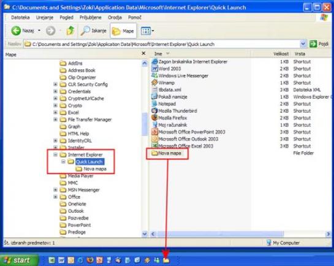Select the Mozilla Thunderbird shortcut icon
334x266 pixels.
point(154,111)
